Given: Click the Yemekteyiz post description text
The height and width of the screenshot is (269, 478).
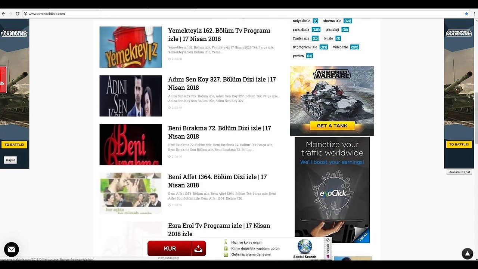Looking at the screenshot, I should click(221, 50).
